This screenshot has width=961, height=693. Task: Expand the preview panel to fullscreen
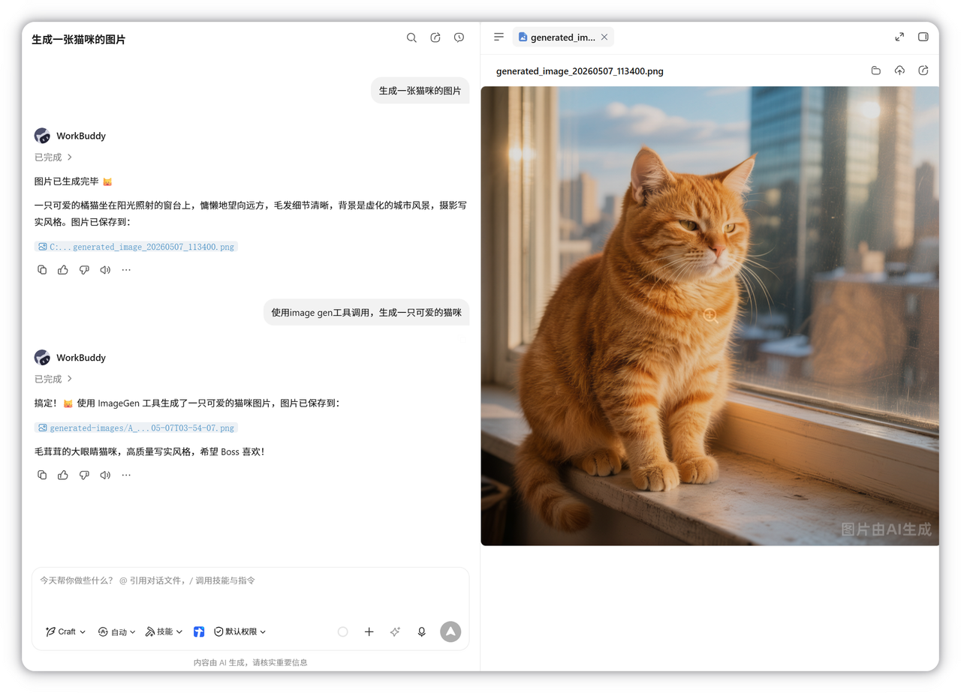(899, 37)
